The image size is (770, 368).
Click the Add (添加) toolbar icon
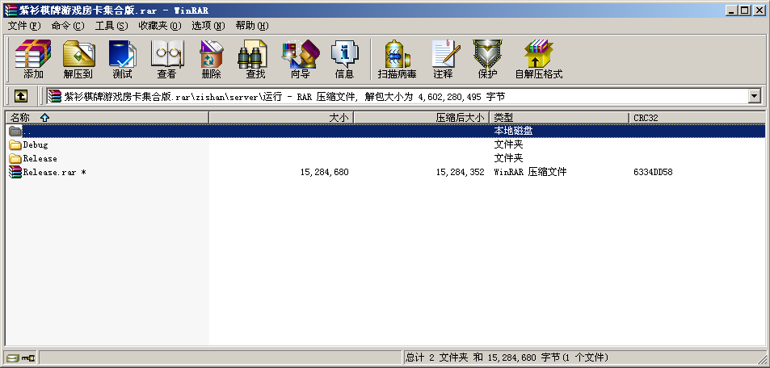33,60
